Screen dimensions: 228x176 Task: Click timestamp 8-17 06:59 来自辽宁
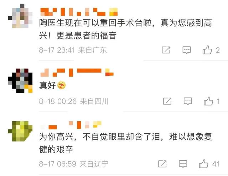point(74,164)
